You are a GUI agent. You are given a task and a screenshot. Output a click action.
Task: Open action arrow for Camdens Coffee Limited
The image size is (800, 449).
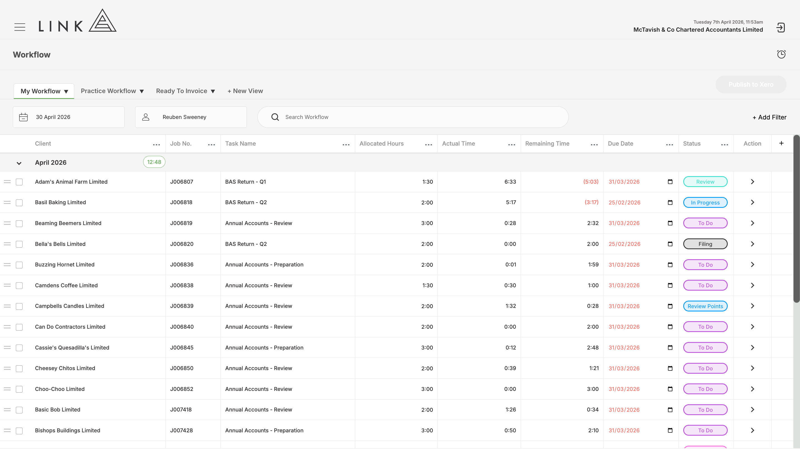tap(752, 285)
